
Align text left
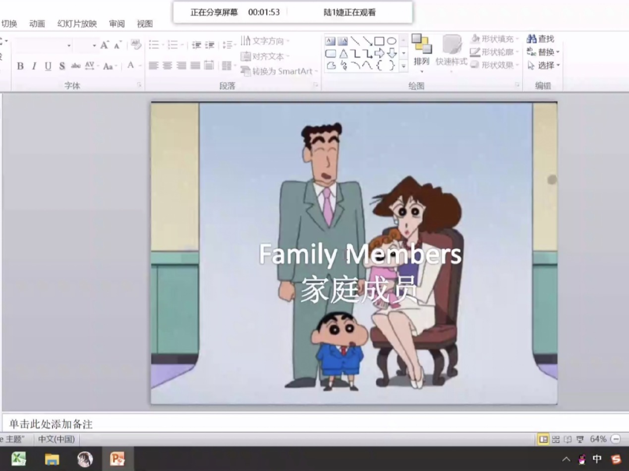[x=153, y=65]
